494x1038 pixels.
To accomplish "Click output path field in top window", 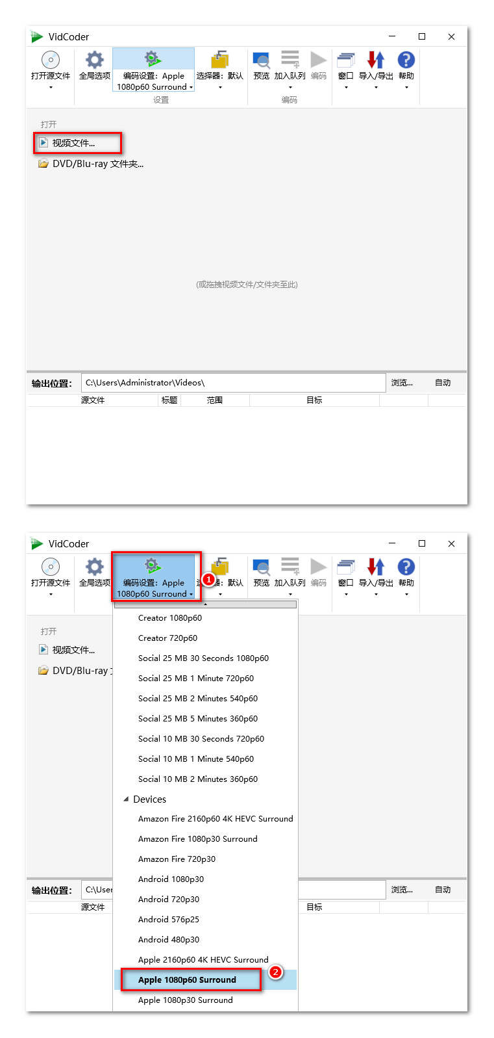I will coord(234,383).
